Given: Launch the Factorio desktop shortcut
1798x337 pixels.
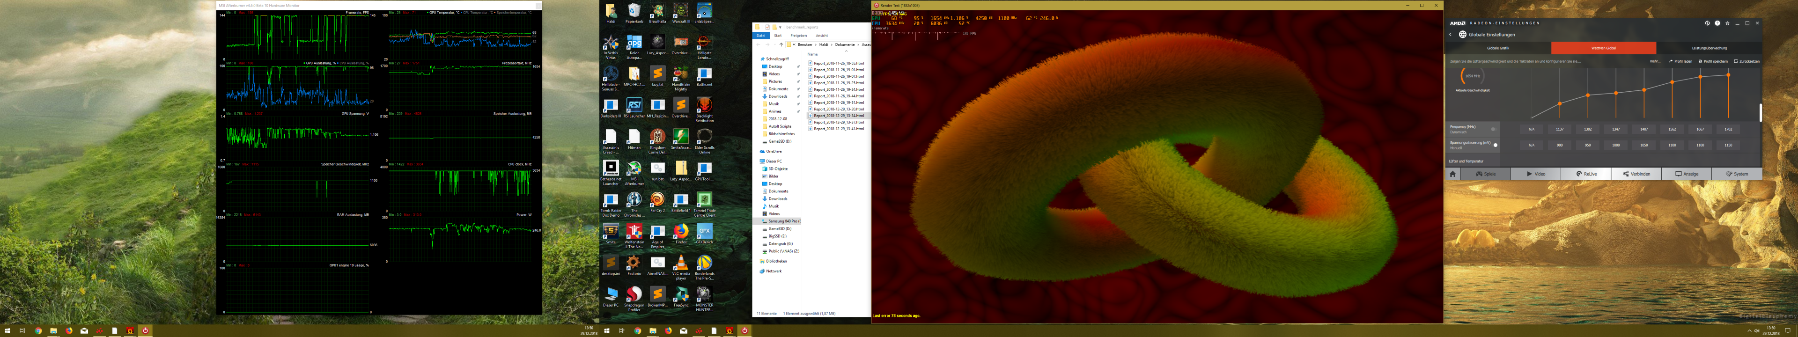Looking at the screenshot, I should click(x=634, y=265).
